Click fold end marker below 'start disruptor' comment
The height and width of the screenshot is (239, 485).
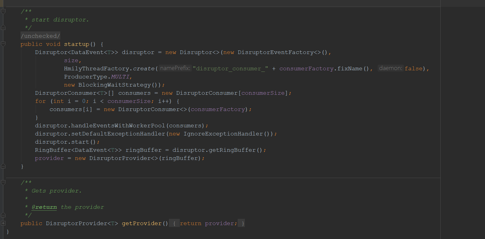point(3,28)
